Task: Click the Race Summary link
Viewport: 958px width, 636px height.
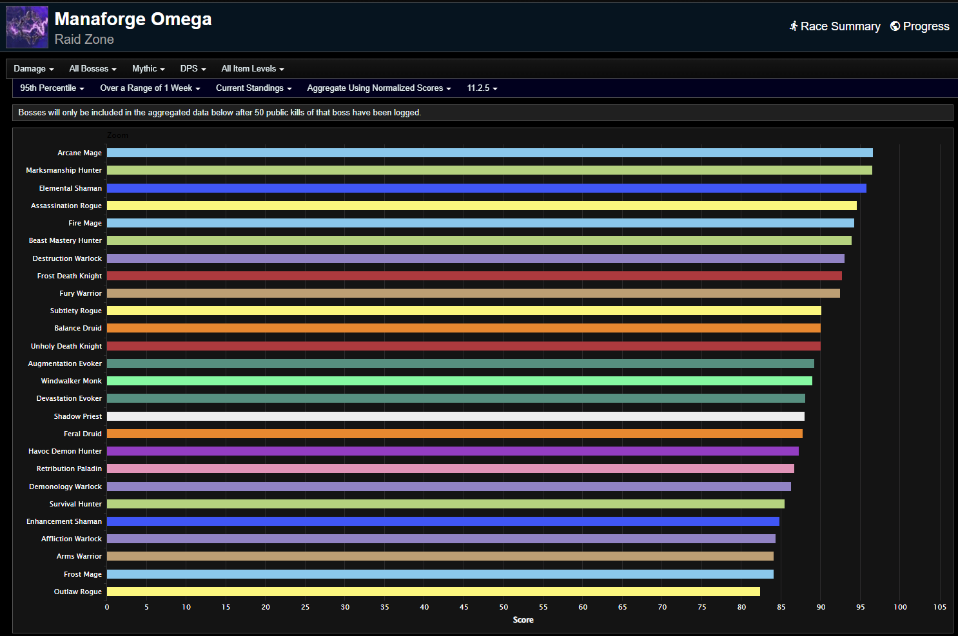Action: [x=839, y=26]
